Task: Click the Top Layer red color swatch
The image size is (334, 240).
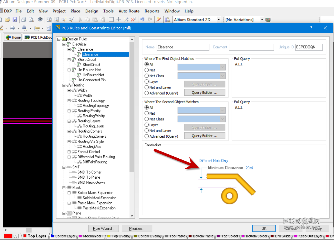Action: click(x=25, y=236)
